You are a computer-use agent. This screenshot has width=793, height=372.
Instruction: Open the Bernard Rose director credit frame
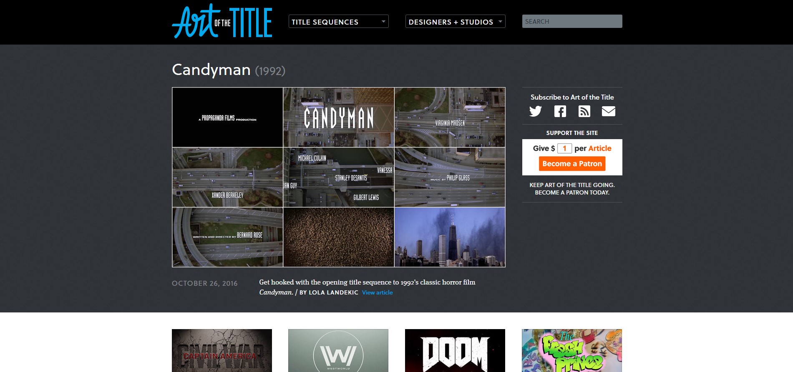click(227, 237)
